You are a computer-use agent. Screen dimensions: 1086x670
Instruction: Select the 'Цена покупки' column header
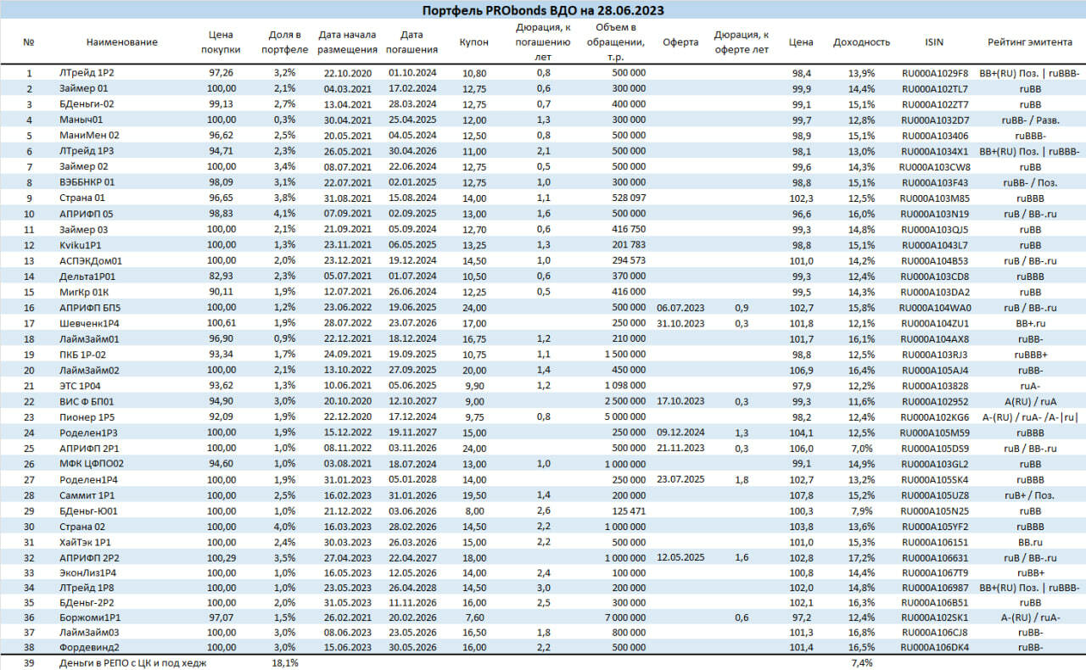[221, 42]
